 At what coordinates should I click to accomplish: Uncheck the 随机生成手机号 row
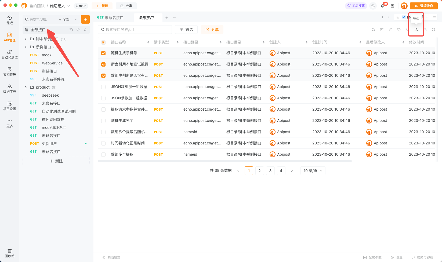(103, 53)
